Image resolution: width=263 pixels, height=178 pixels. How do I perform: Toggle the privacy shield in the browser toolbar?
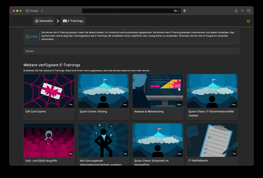click(185, 11)
